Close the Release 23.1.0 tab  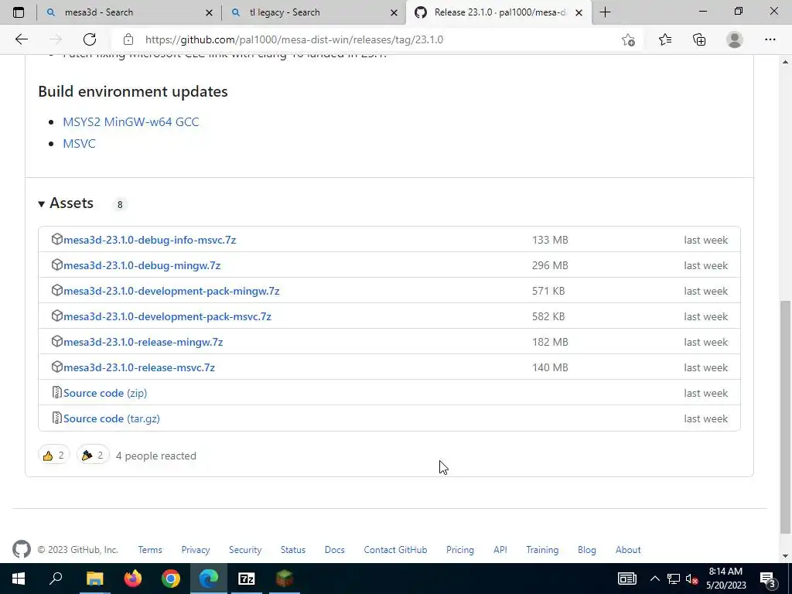pyautogui.click(x=579, y=12)
